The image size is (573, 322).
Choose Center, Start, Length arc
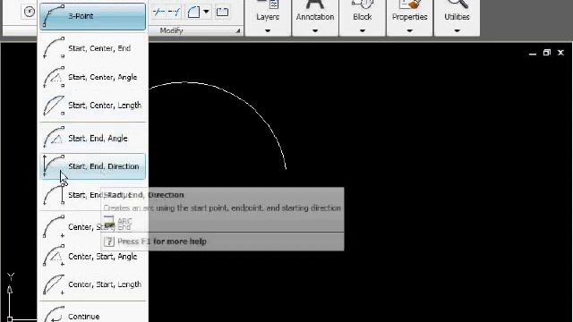click(92, 284)
